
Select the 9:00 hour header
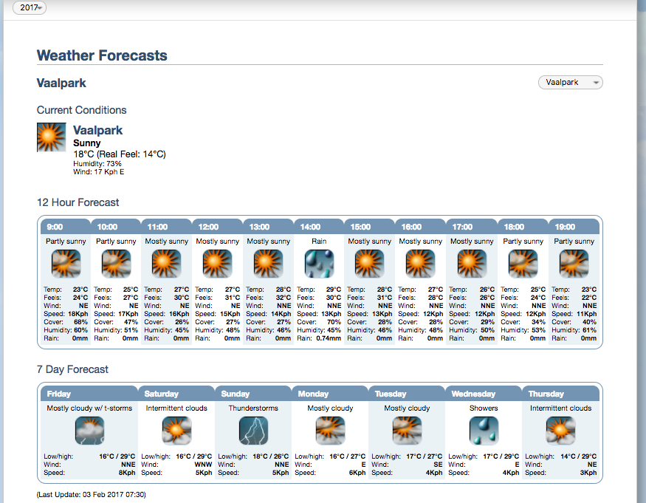(66, 227)
